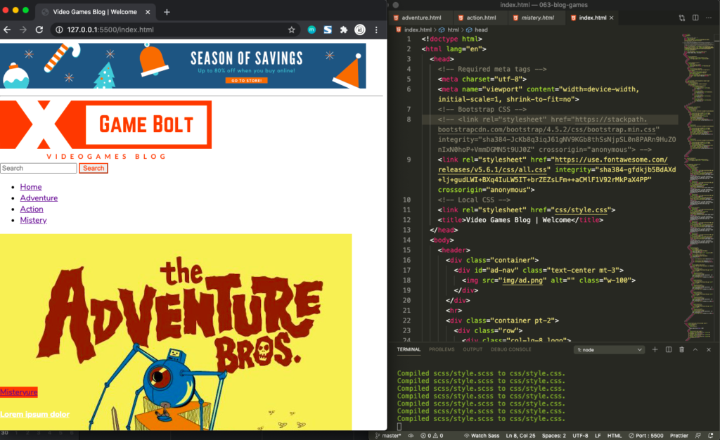Image resolution: width=720 pixels, height=440 pixels.
Task: Click the master* git branch indicator
Action: tap(388, 436)
